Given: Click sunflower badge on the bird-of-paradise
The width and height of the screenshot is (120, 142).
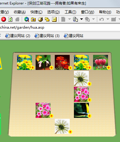Looking at the screenshot, I should point(89,116).
